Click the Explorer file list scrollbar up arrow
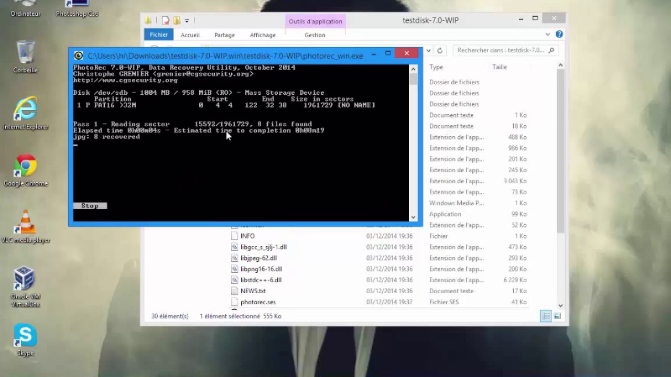671x377 pixels. [x=560, y=65]
